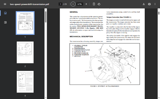Click the file name two-speed-powershift-transmission.pdf
The height and width of the screenshot is (99, 160).
click(29, 4)
